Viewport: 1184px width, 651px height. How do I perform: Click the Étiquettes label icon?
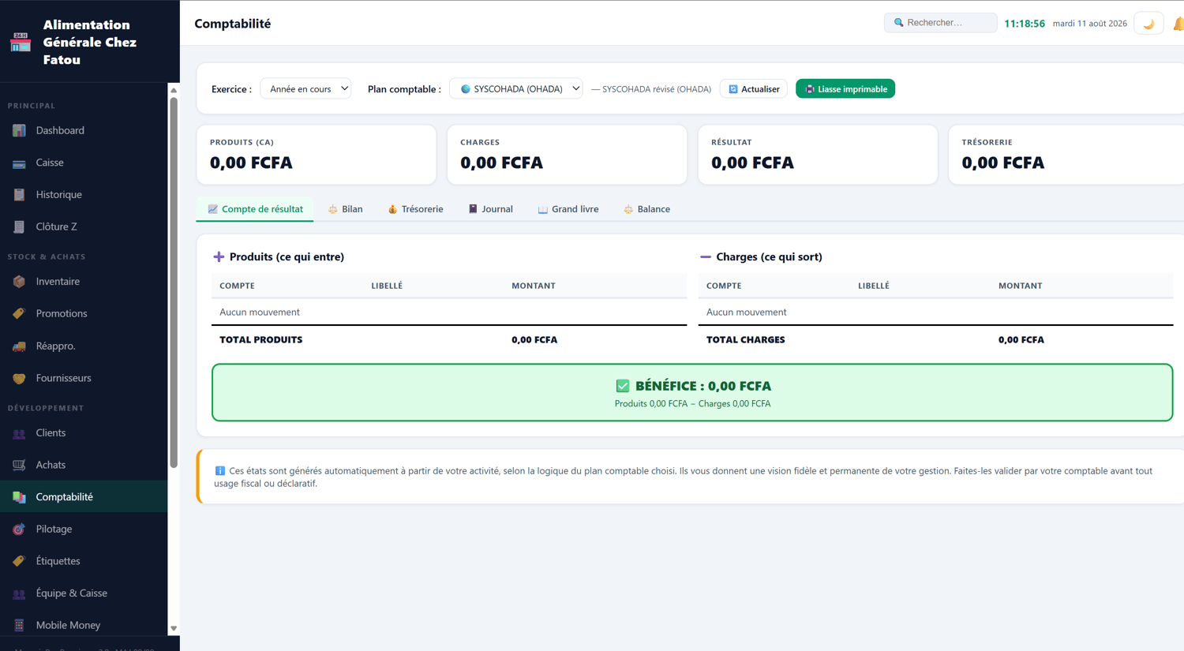[x=19, y=561]
